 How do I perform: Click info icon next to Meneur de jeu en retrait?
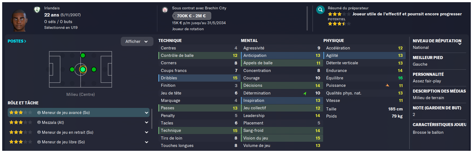click(x=39, y=132)
